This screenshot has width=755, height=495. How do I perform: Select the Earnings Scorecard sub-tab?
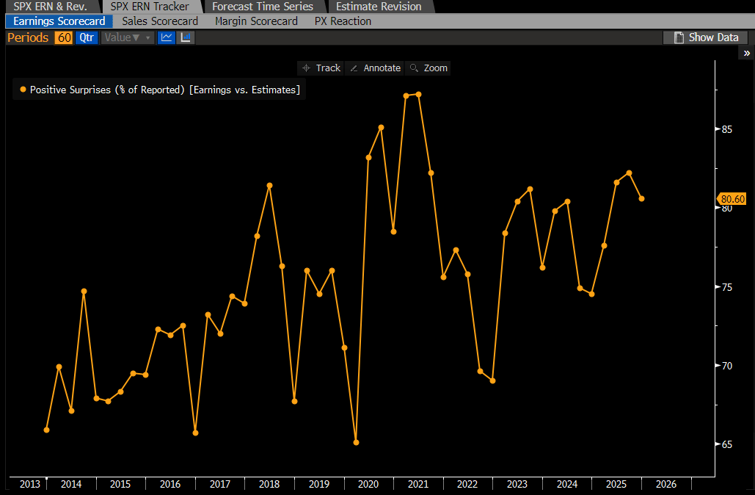pyautogui.click(x=59, y=21)
